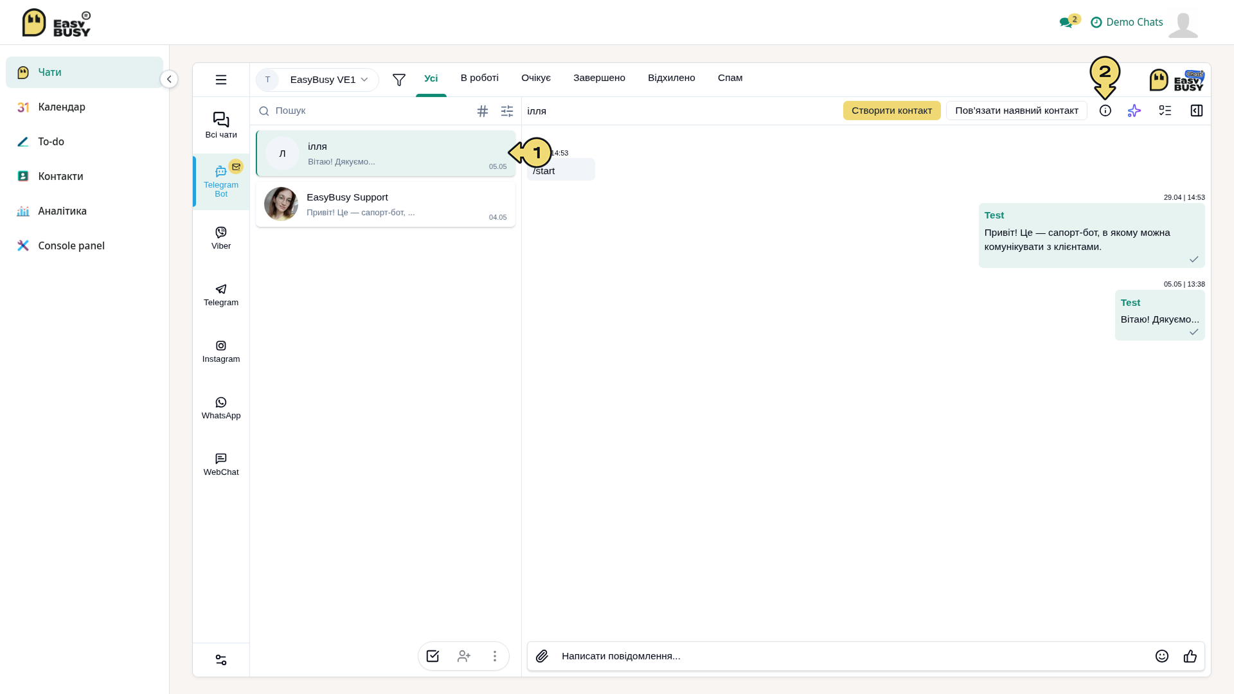Viewport: 1234px width, 694px height.
Task: Switch to the Відхилено tab
Action: coord(671,78)
